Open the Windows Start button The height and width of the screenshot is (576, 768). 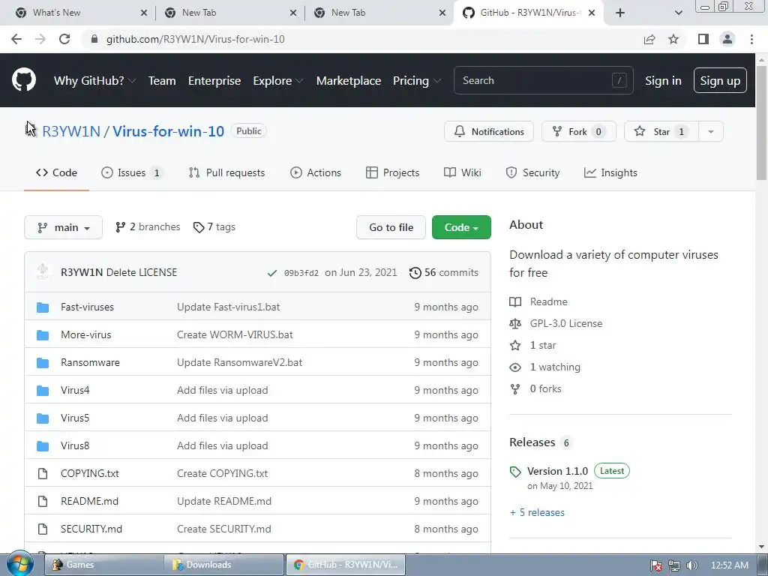click(20, 564)
